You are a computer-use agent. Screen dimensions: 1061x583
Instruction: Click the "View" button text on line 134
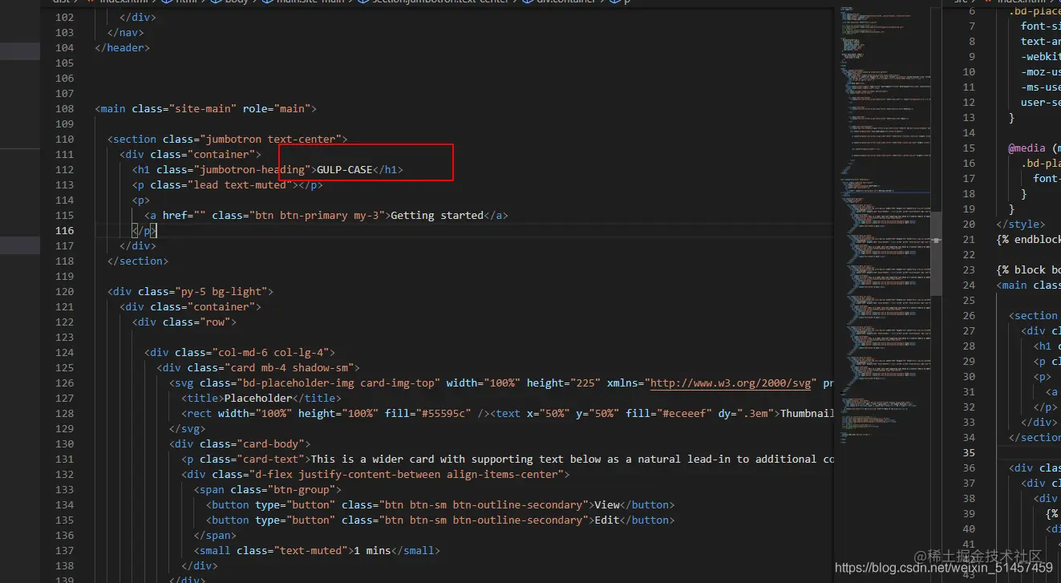pos(607,505)
